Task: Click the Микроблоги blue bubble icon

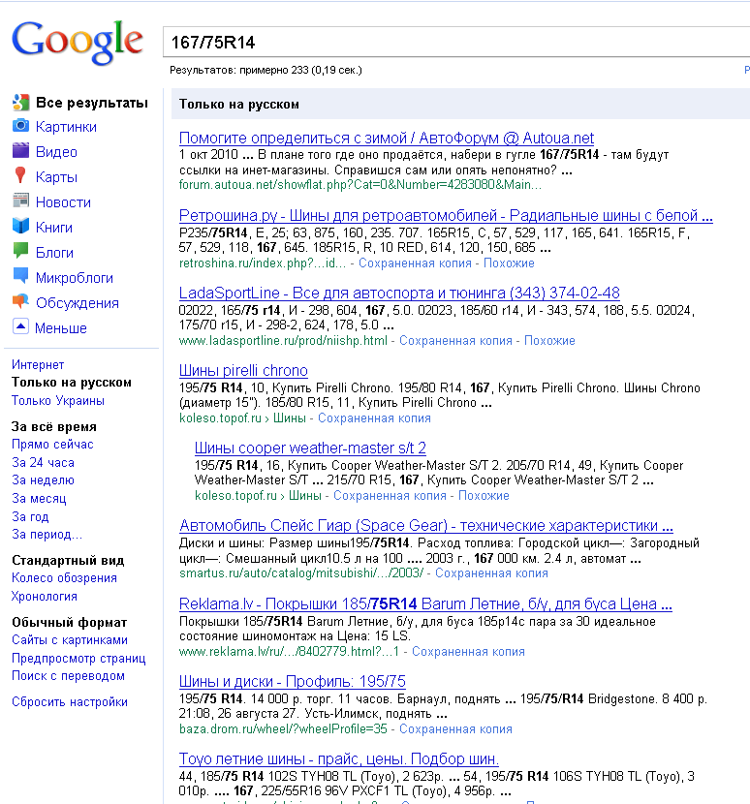Action: pos(20,276)
